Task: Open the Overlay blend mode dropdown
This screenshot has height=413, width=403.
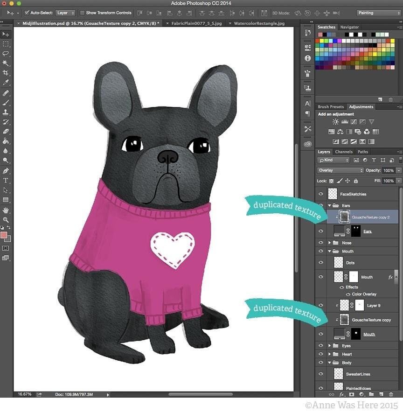Action: (340, 170)
